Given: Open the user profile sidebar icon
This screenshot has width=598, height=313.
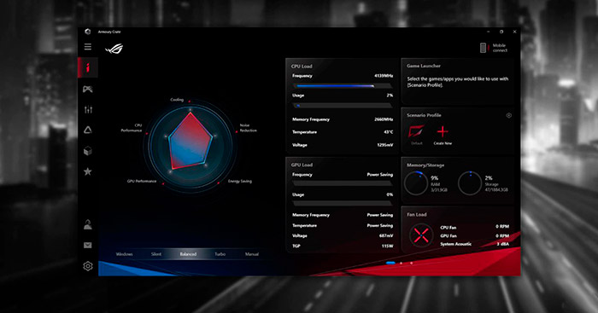Looking at the screenshot, I should coord(88,224).
